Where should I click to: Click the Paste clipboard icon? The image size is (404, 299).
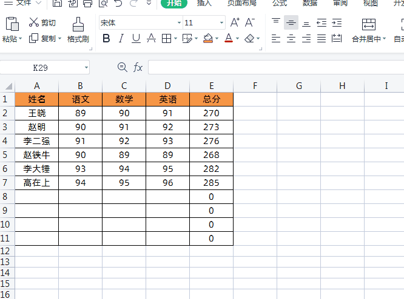(12, 24)
